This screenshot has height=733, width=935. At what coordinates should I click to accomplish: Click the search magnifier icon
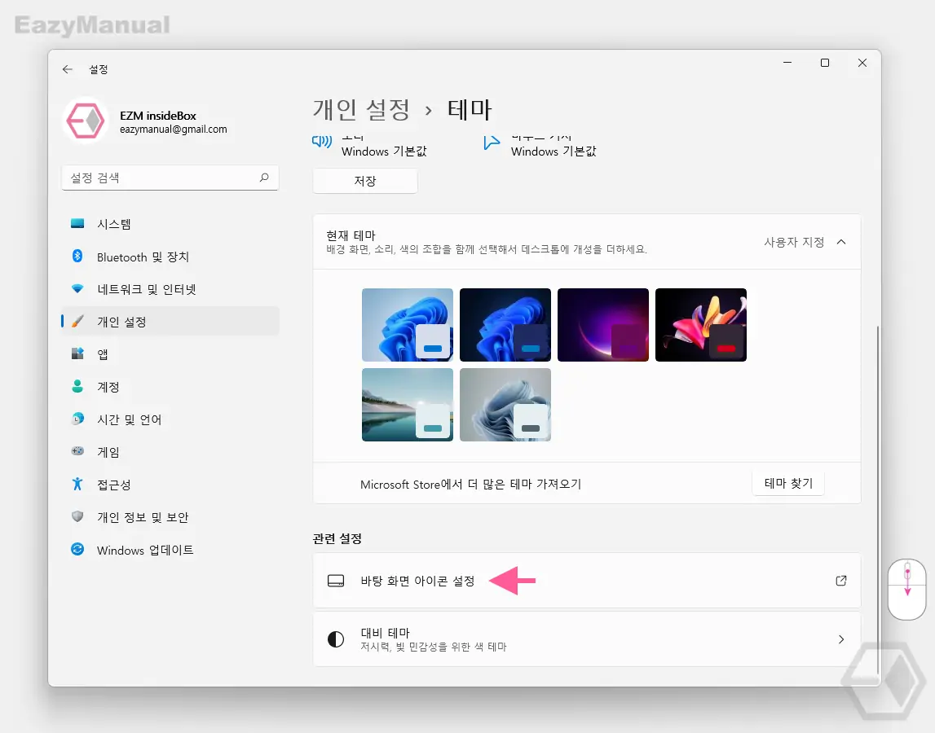(264, 178)
